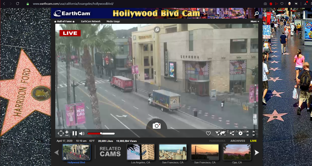This screenshot has width=312, height=166.
Task: Take a snapshot with the camera button
Action: point(157,126)
